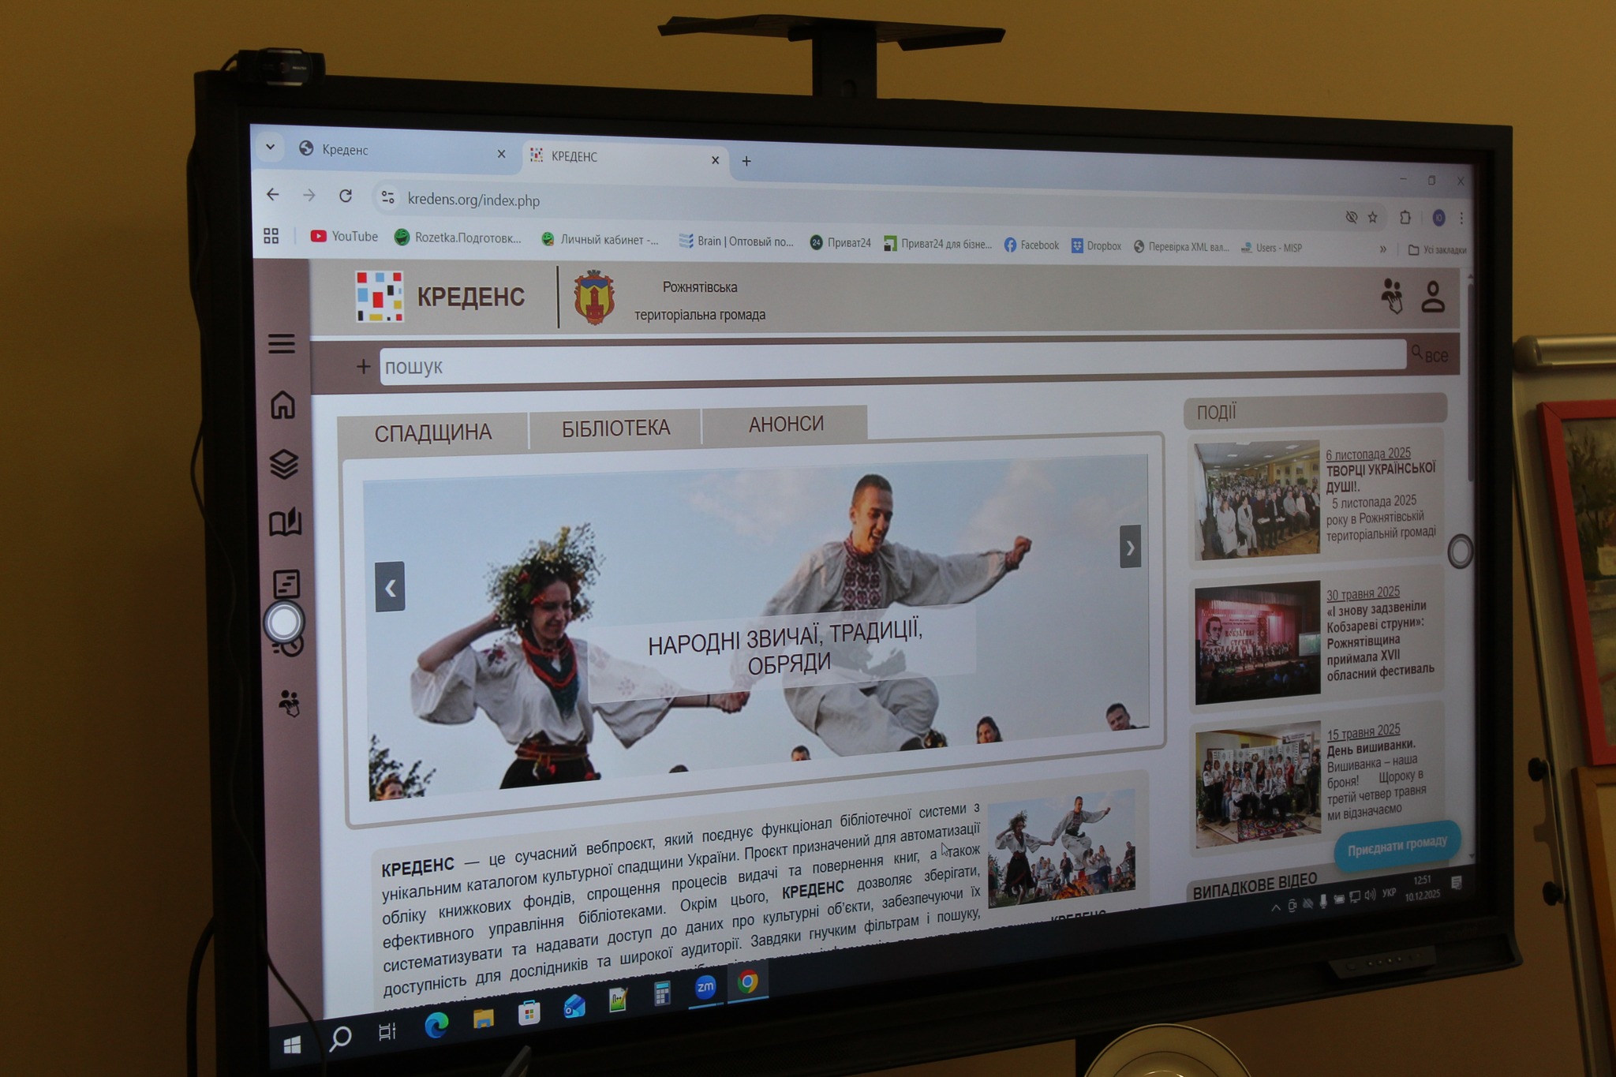Click the home icon in sidebar
Viewport: 1616px width, 1077px height.
pyautogui.click(x=282, y=405)
